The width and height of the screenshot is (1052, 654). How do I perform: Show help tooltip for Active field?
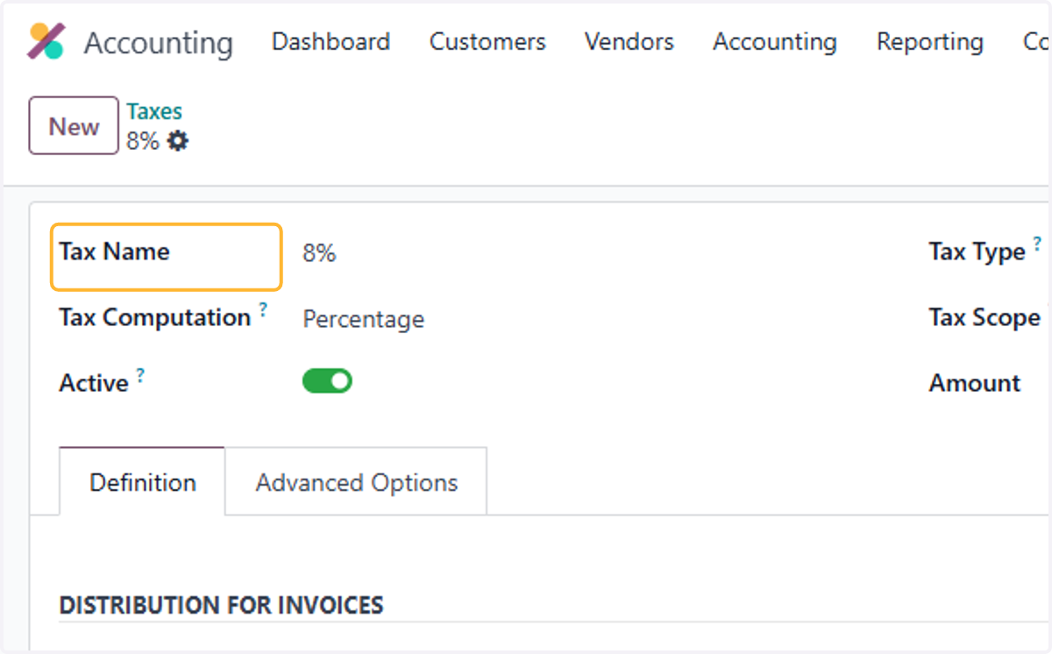click(x=140, y=375)
